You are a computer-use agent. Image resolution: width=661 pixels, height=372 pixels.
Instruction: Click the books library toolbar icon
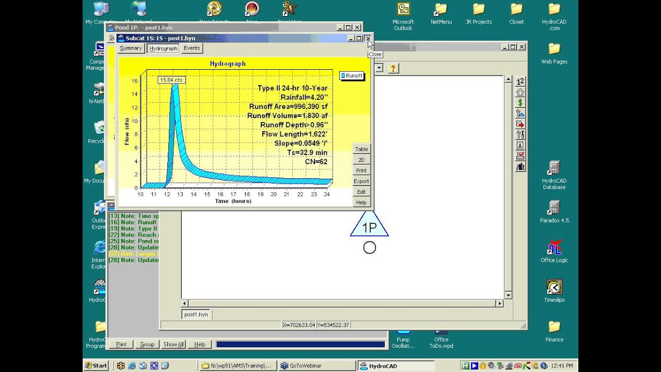[520, 167]
